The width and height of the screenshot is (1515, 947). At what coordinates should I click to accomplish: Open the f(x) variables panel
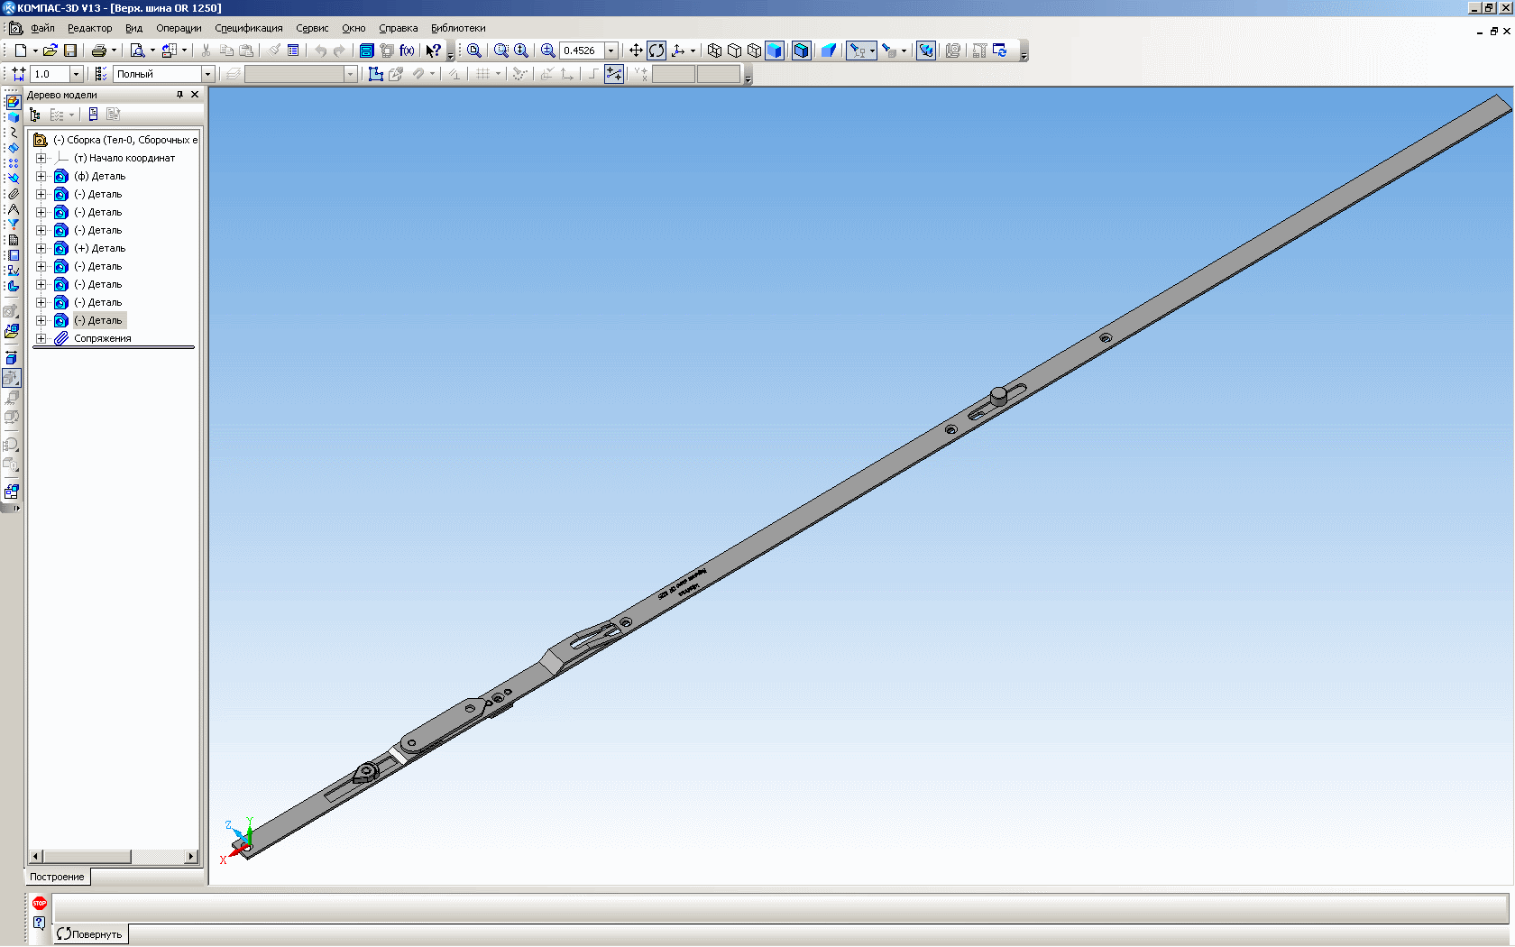tap(407, 51)
